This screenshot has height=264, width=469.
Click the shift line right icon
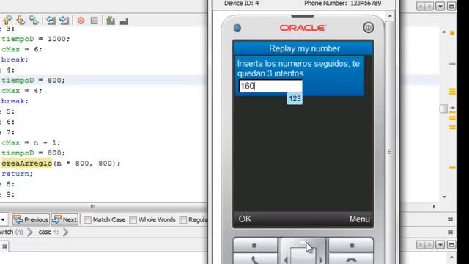[64, 21]
